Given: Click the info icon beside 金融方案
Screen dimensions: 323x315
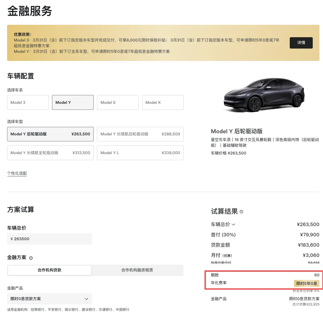Looking at the screenshot, I should [x=31, y=258].
